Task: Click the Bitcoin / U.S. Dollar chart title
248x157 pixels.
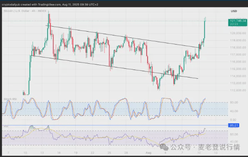Action: [25, 11]
